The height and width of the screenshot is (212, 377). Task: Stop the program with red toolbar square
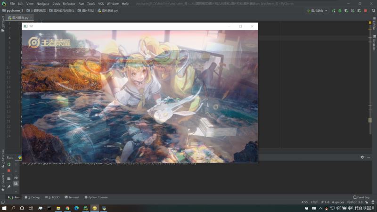(366, 11)
